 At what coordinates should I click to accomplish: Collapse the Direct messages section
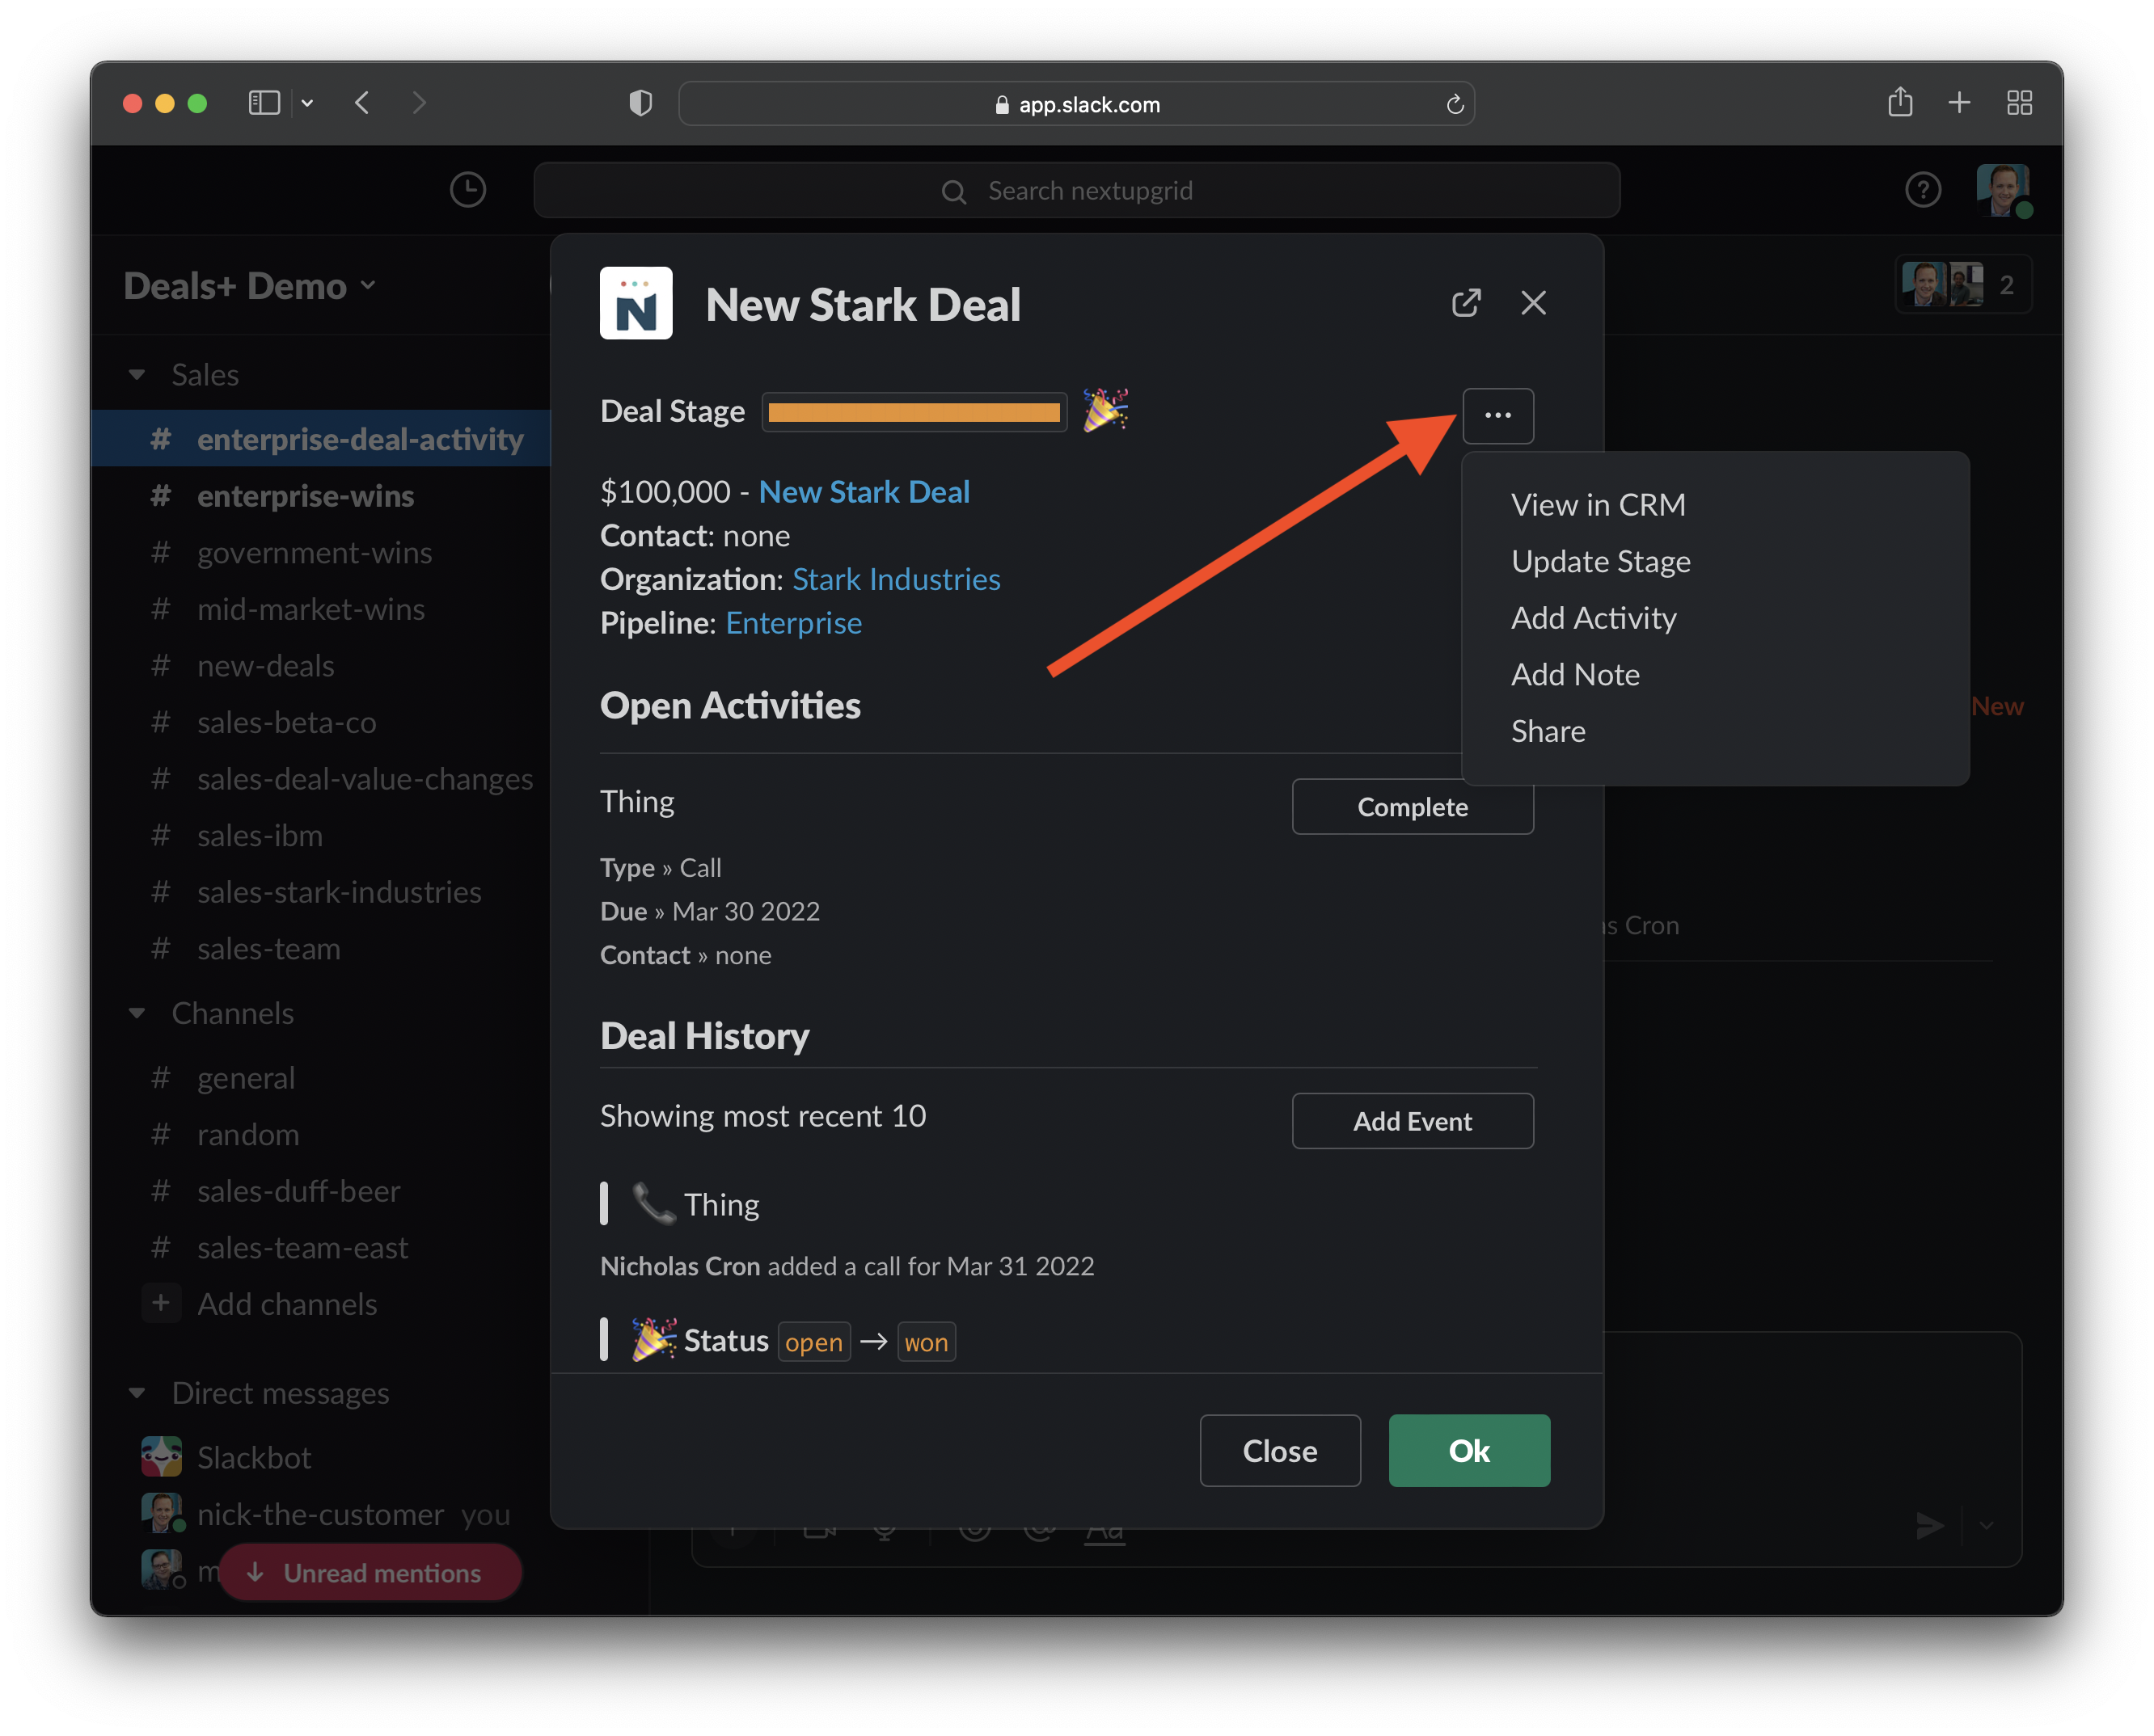137,1393
